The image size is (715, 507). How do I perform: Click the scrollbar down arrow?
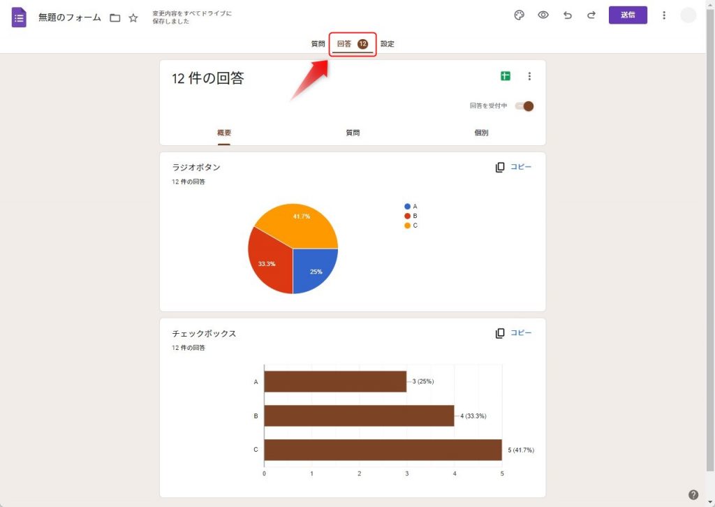point(710,502)
